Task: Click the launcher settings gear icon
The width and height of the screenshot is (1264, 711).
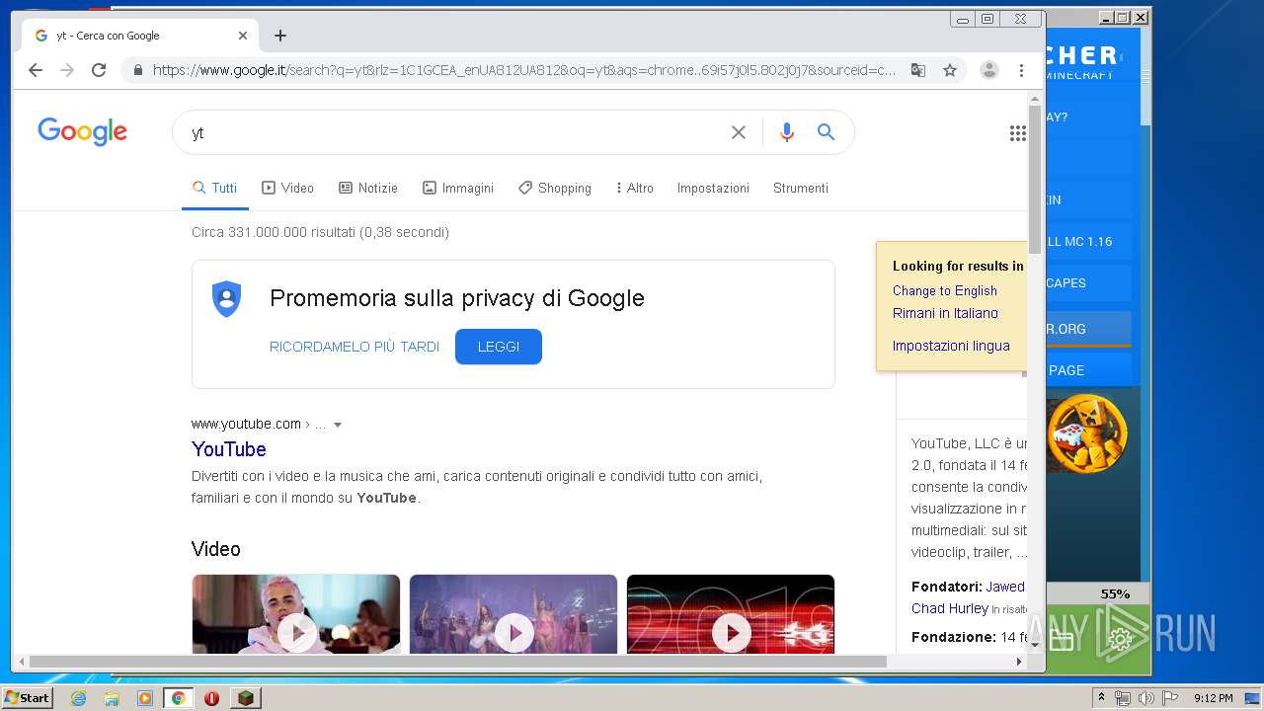Action: coord(1120,641)
